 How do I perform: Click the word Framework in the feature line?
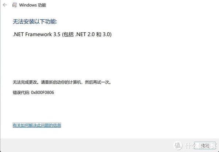coord(38,35)
